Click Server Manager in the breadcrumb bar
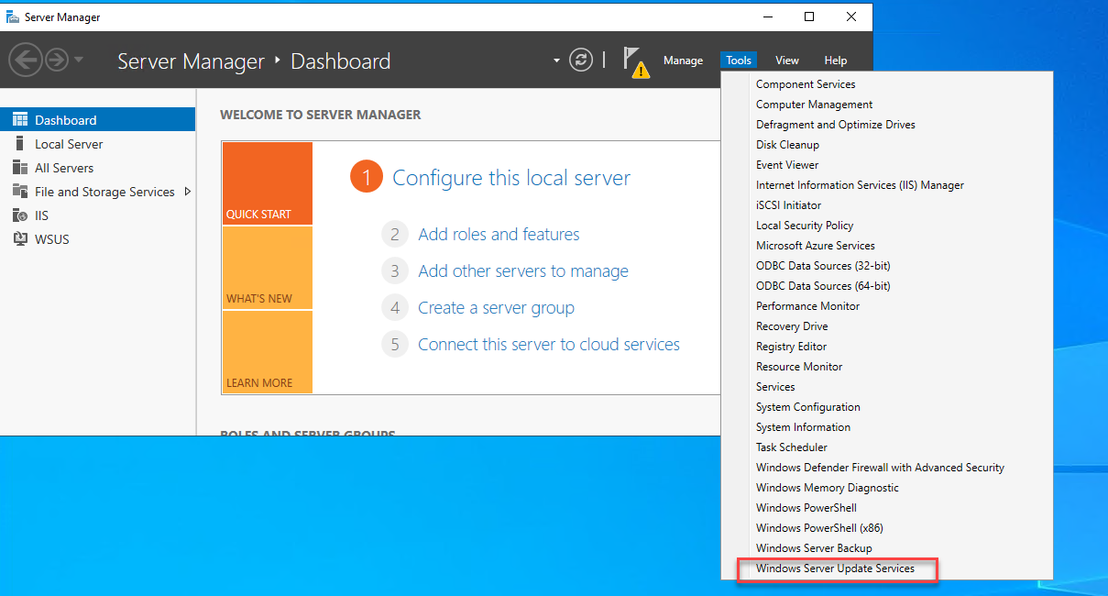The width and height of the screenshot is (1108, 596). [x=191, y=61]
